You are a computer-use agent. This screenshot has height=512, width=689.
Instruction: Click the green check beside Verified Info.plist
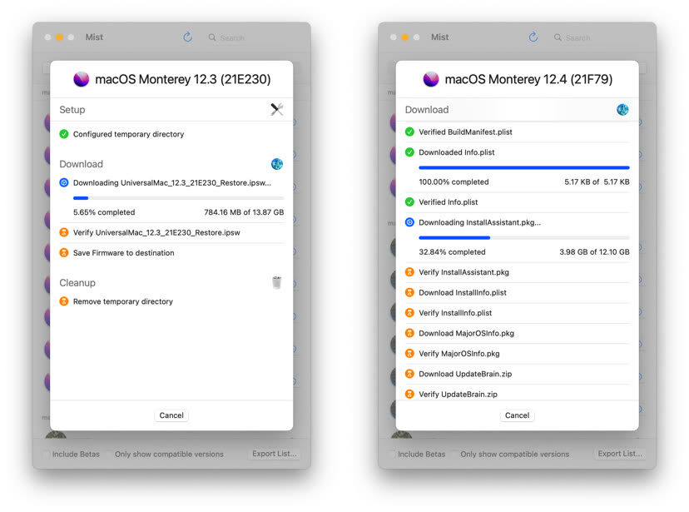[409, 202]
